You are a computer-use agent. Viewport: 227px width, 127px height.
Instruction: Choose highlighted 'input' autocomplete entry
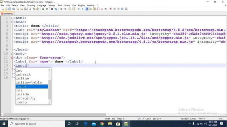(x=32, y=86)
